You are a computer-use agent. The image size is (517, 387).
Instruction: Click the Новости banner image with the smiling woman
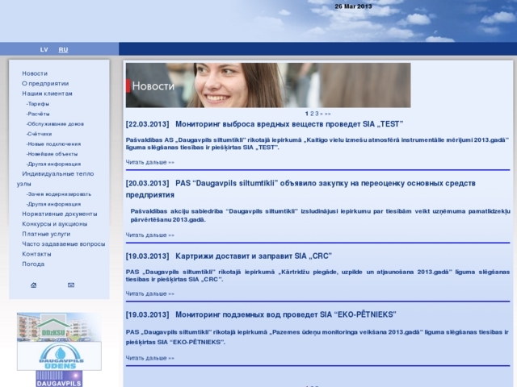268,85
